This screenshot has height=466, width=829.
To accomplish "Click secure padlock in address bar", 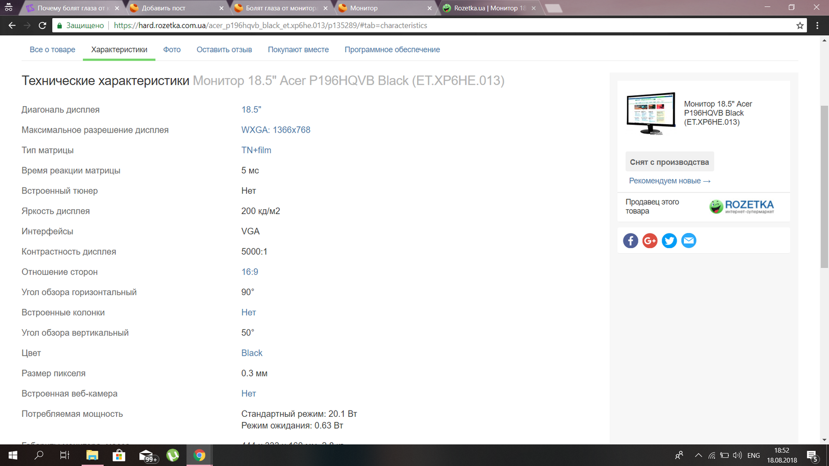I will click(60, 25).
